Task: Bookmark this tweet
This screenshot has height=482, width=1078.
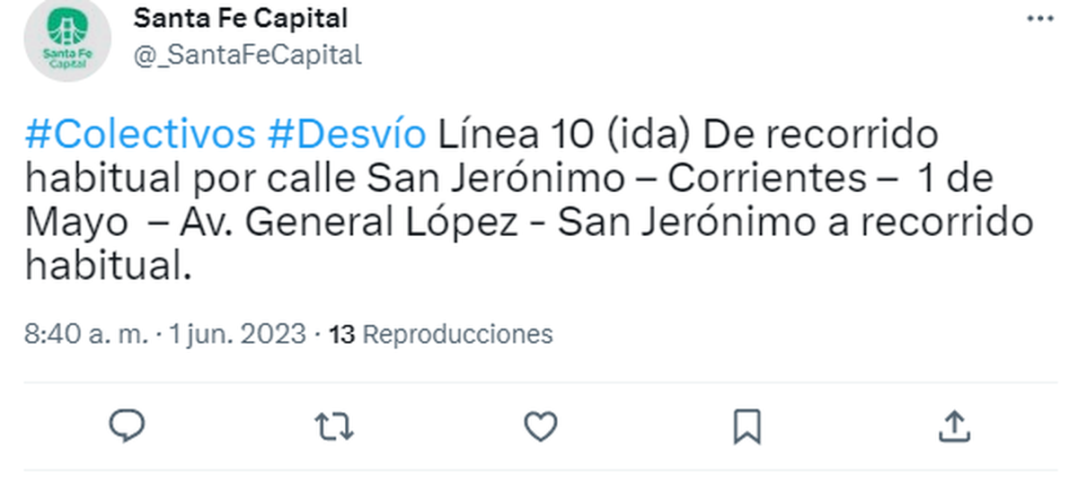Action: pos(747,427)
